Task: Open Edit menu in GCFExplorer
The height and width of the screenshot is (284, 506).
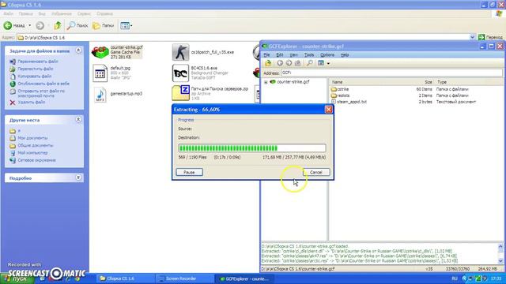Action: coord(279,54)
